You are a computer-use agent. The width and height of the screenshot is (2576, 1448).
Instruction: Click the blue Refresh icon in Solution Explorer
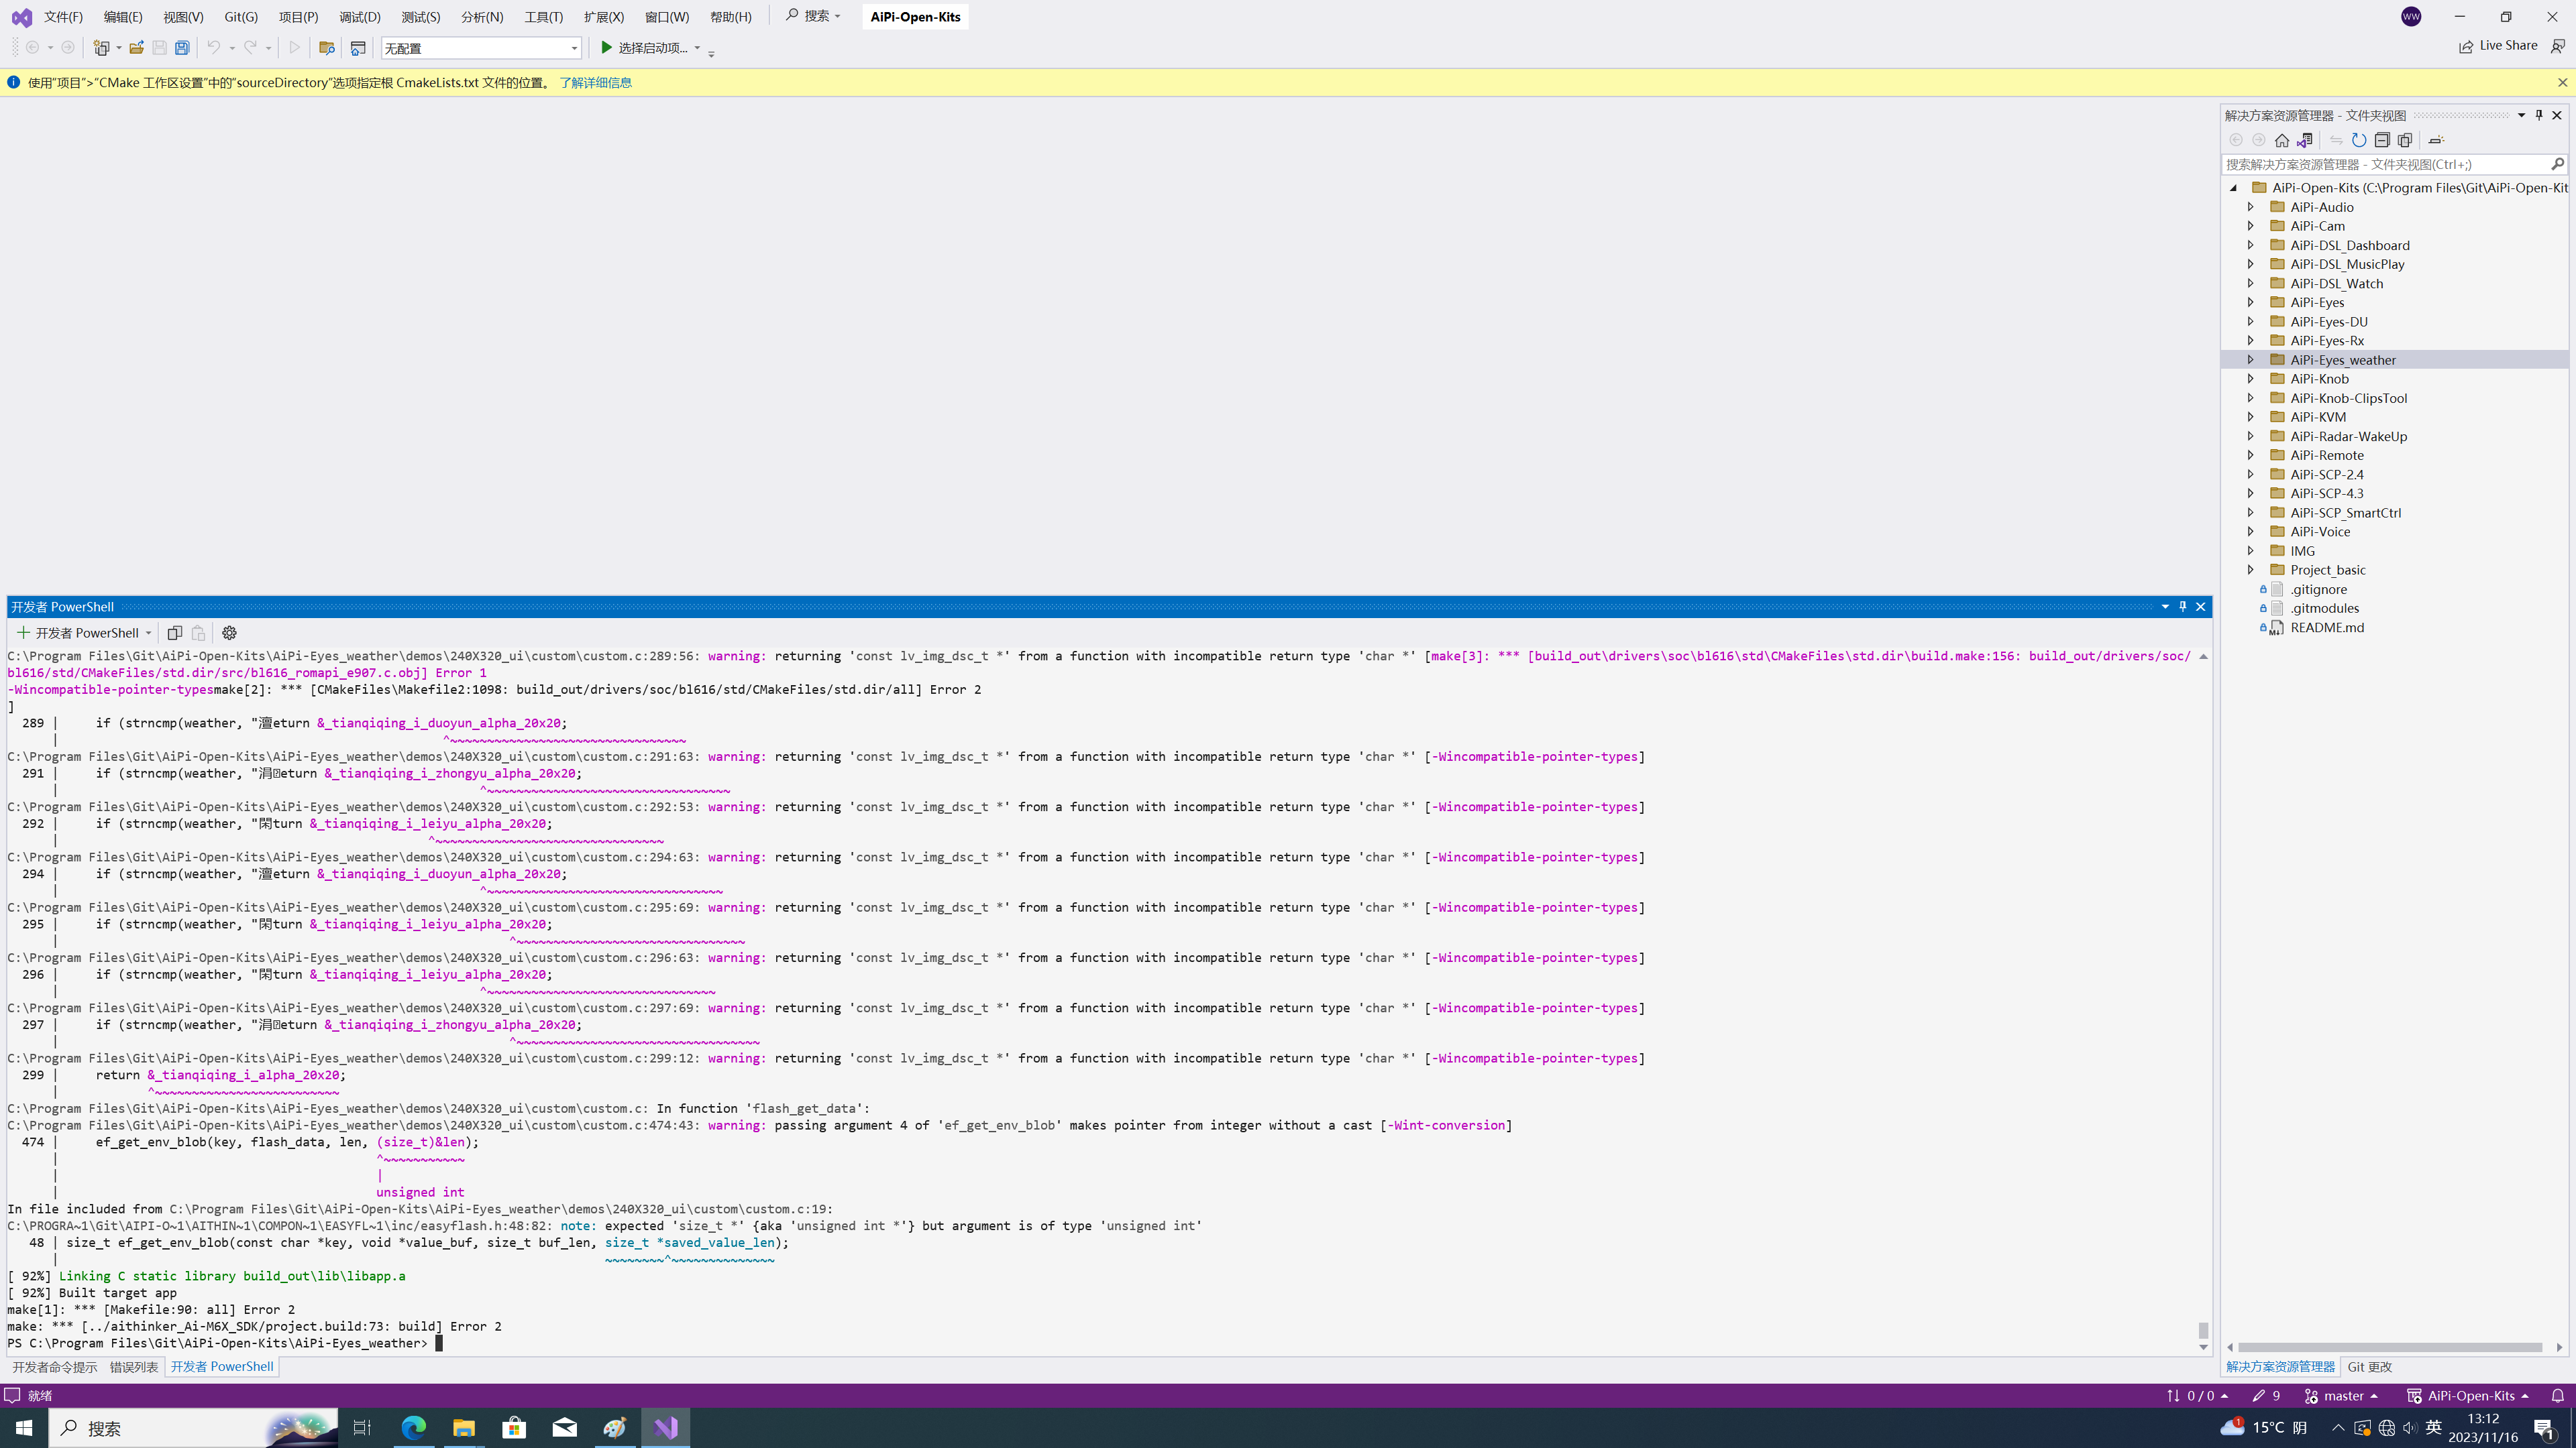[2359, 140]
